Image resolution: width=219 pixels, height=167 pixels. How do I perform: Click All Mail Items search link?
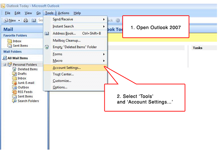tap(17, 58)
